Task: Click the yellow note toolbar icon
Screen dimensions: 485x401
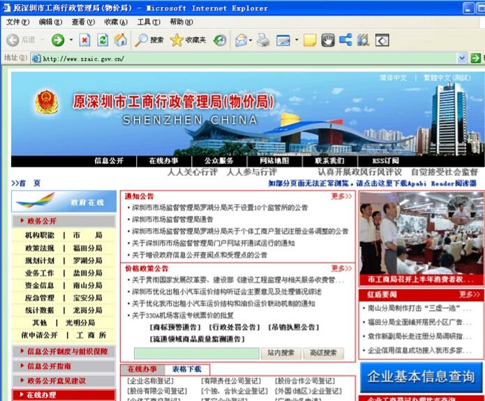Action: [310, 41]
